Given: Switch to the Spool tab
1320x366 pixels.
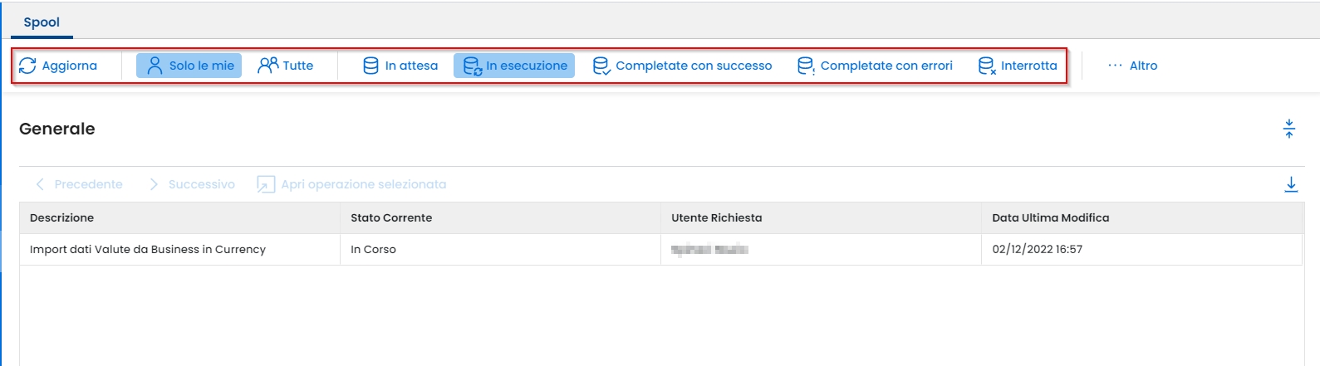Looking at the screenshot, I should click(42, 22).
